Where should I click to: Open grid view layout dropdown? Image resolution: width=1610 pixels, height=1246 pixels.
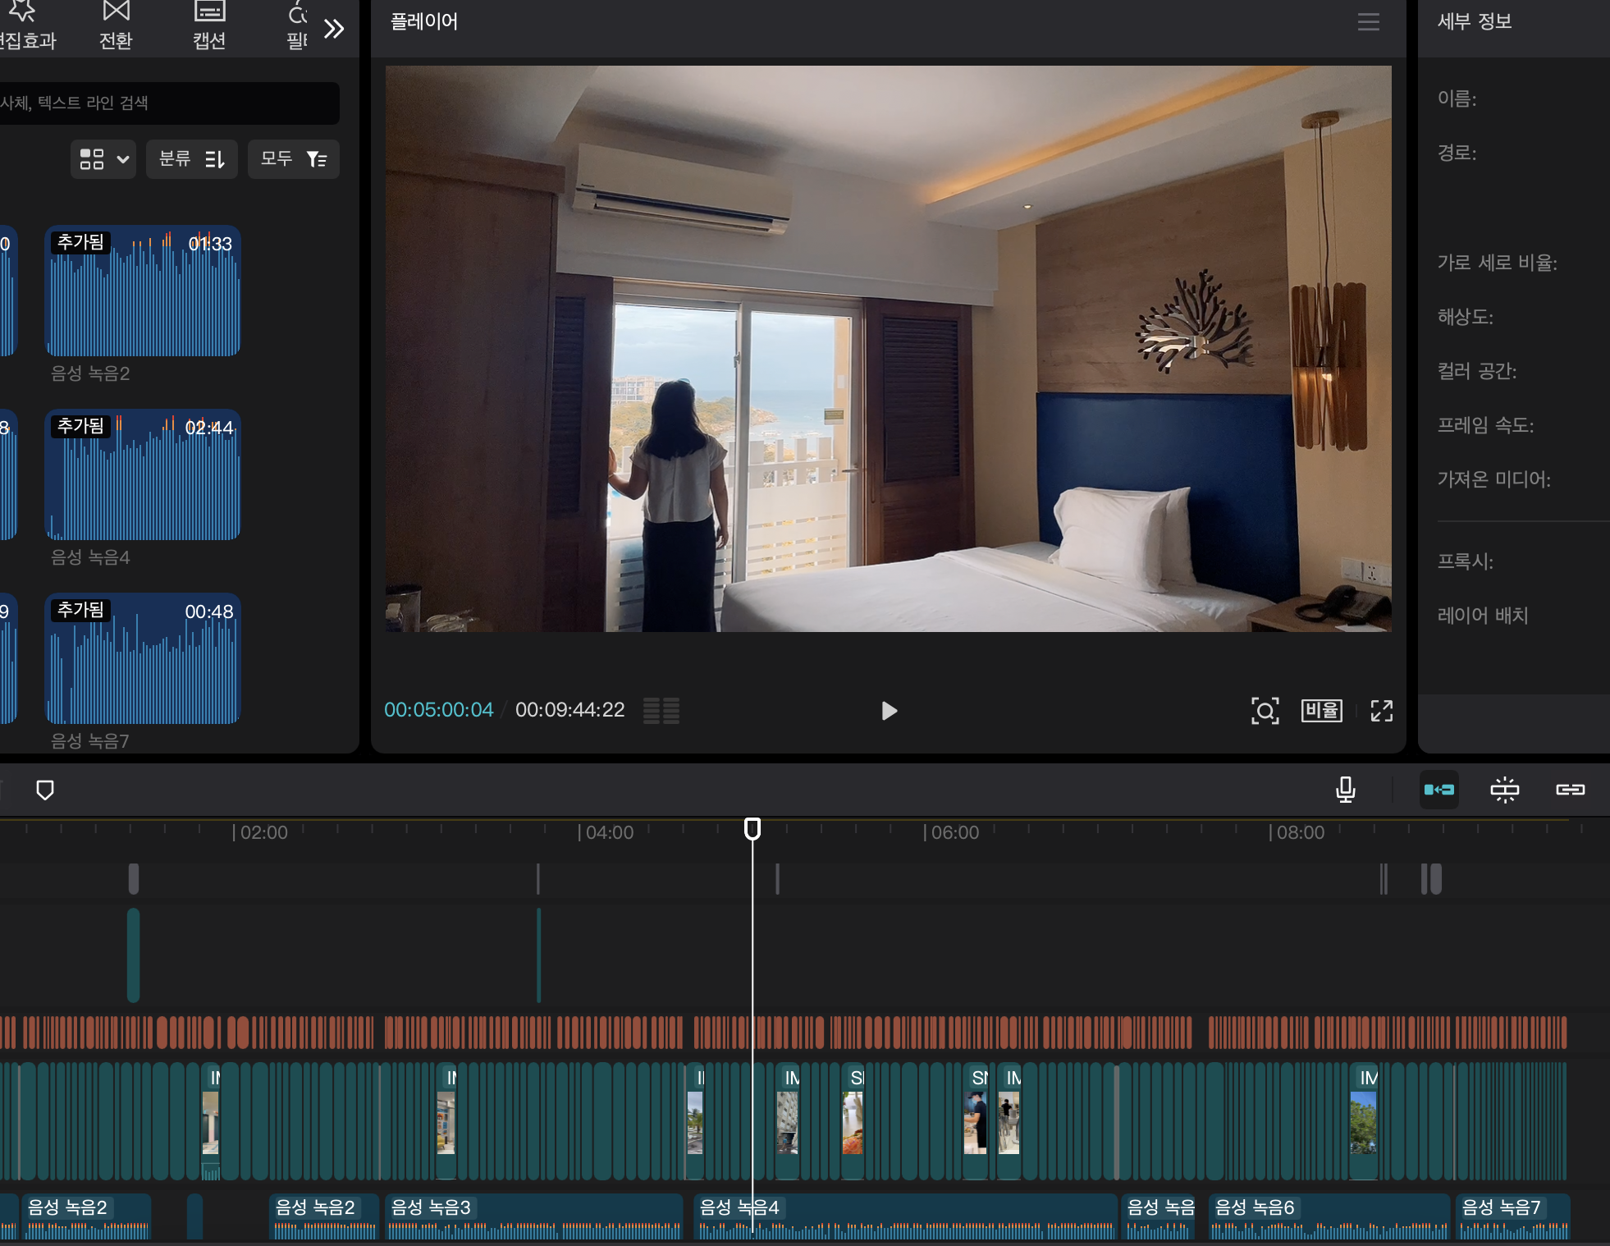pos(103,159)
